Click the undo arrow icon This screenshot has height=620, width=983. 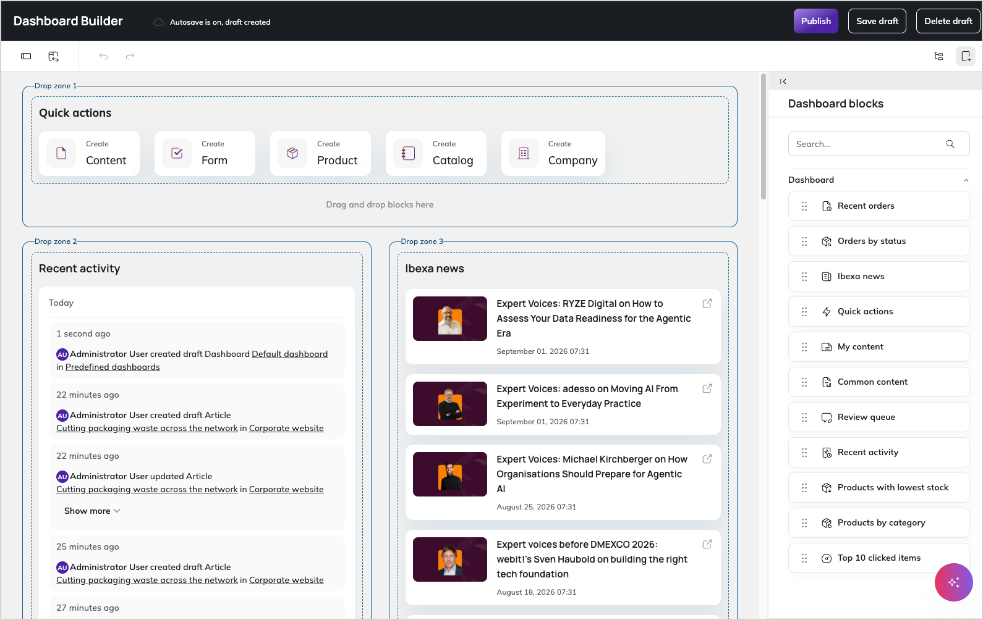tap(103, 56)
